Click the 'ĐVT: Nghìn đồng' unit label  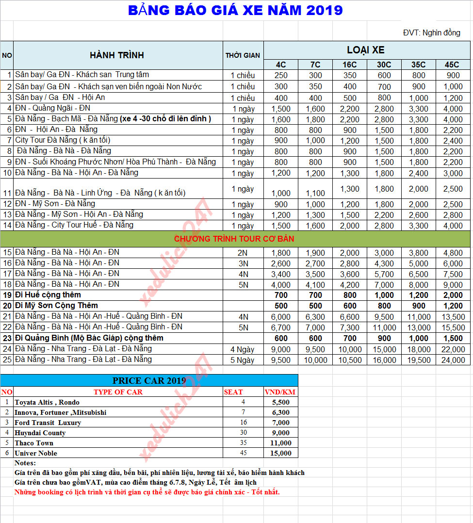pos(431,33)
